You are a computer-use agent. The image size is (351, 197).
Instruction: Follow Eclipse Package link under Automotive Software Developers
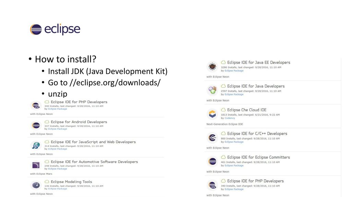click(58, 169)
